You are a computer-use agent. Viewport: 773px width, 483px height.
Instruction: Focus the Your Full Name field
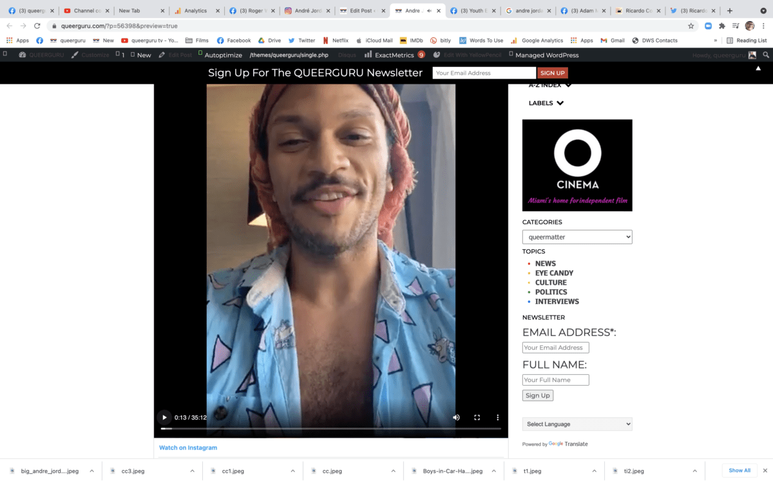(555, 380)
